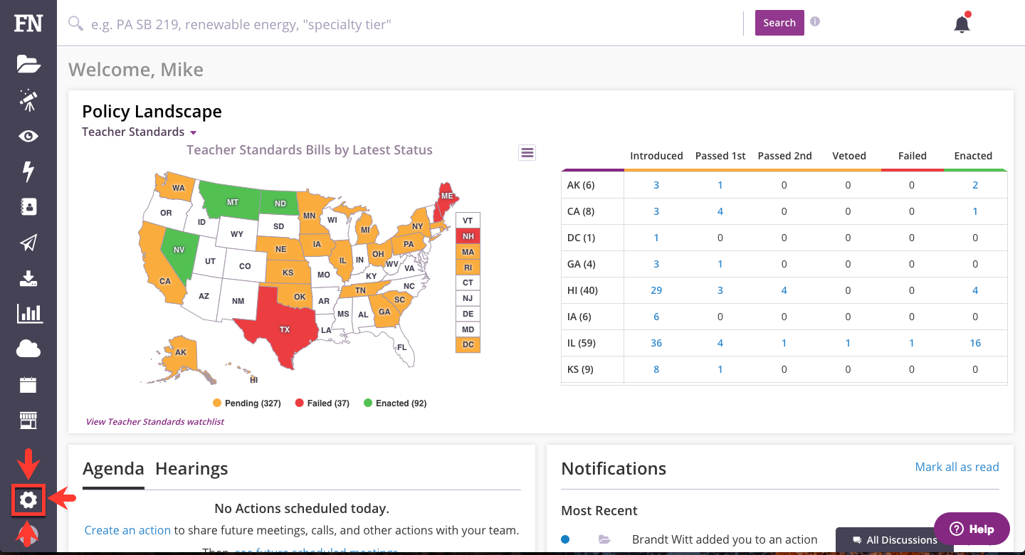
Task: Toggle Pending series in map legend
Action: [x=246, y=403]
